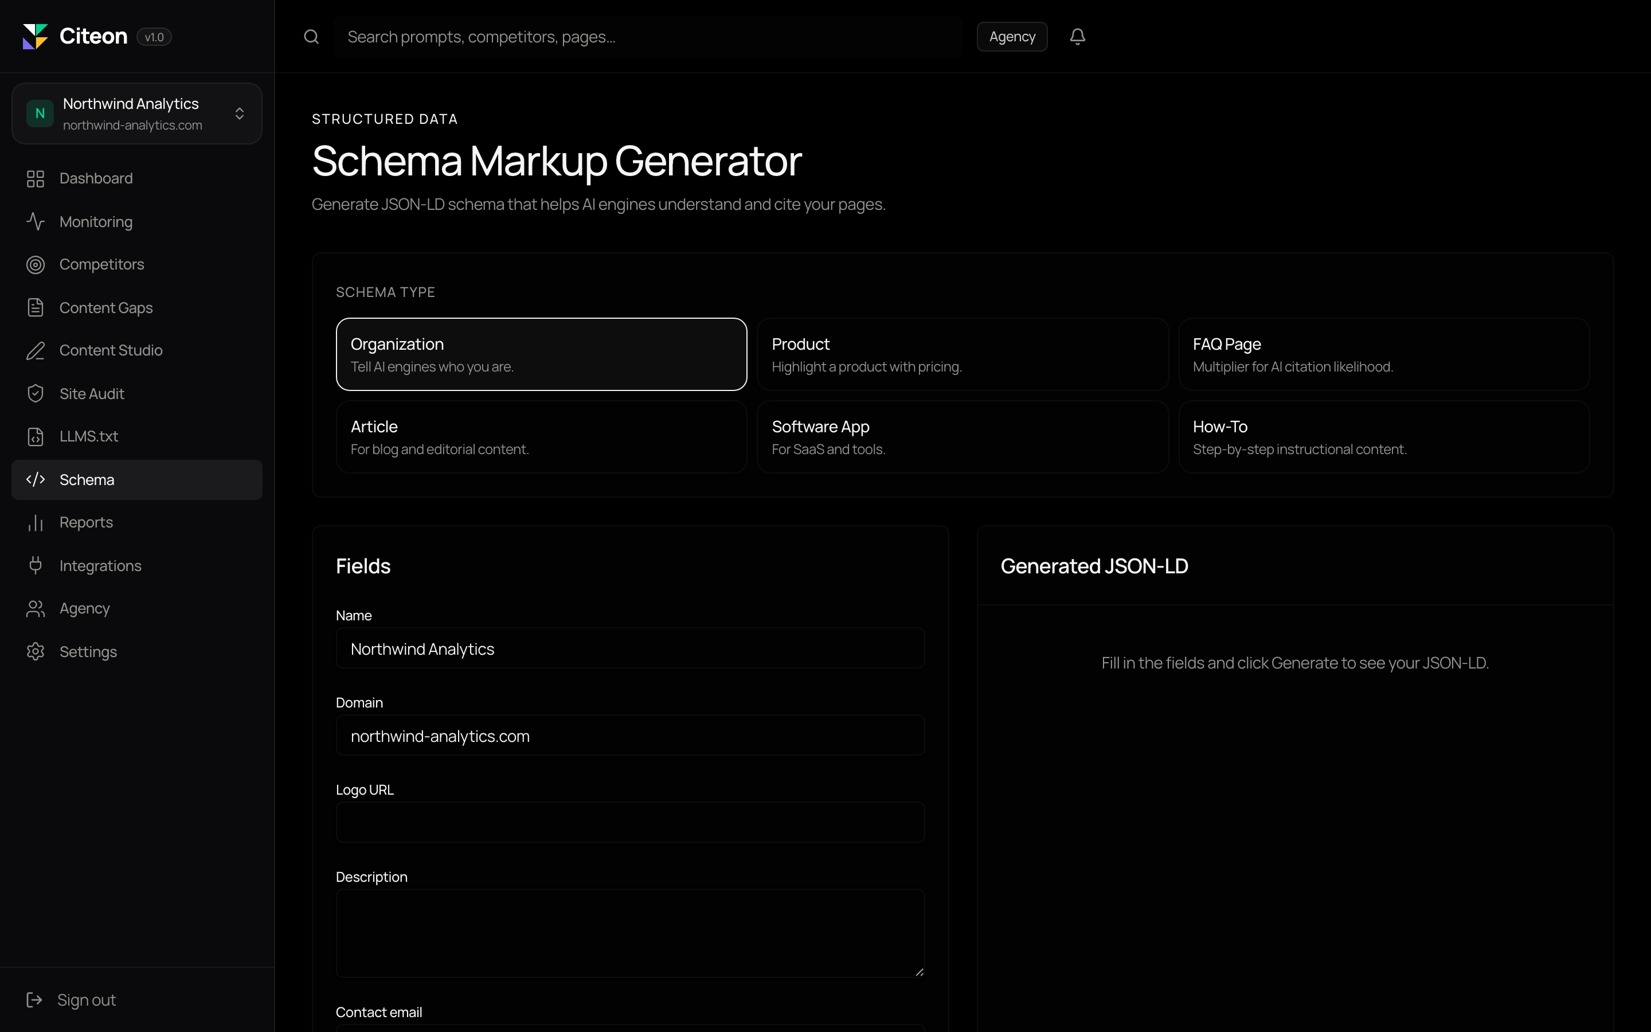Click the Schema Markup Generator heading
1651x1032 pixels.
[557, 161]
